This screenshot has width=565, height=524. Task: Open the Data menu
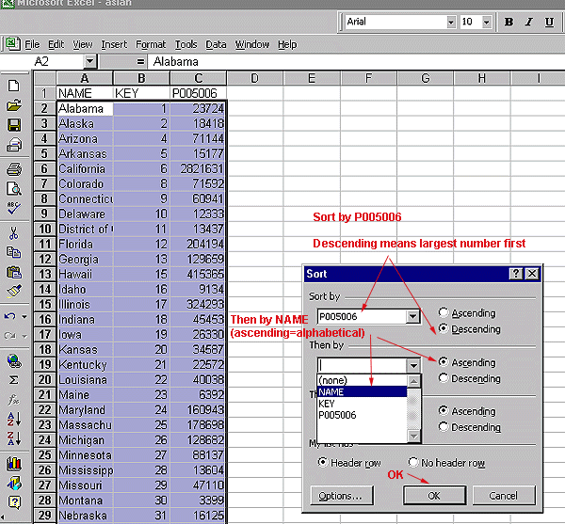click(x=216, y=44)
